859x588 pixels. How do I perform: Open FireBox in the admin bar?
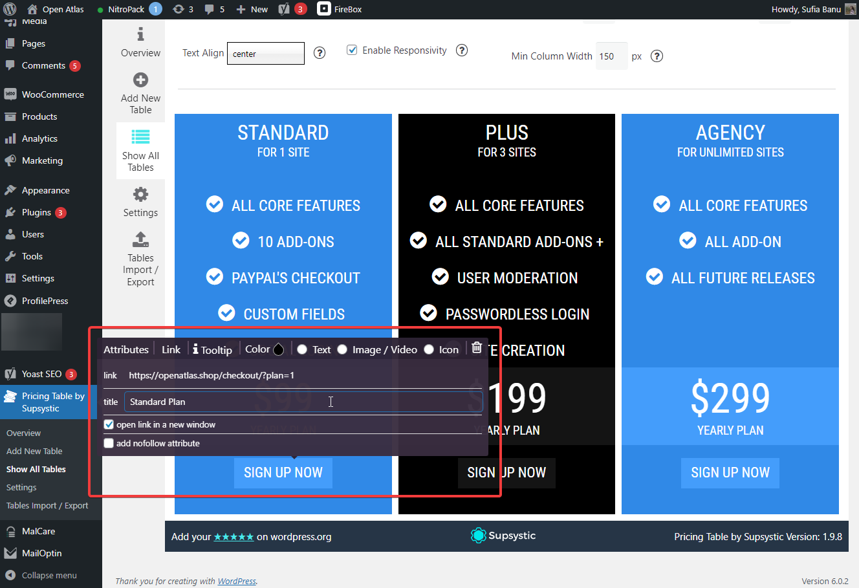click(340, 9)
